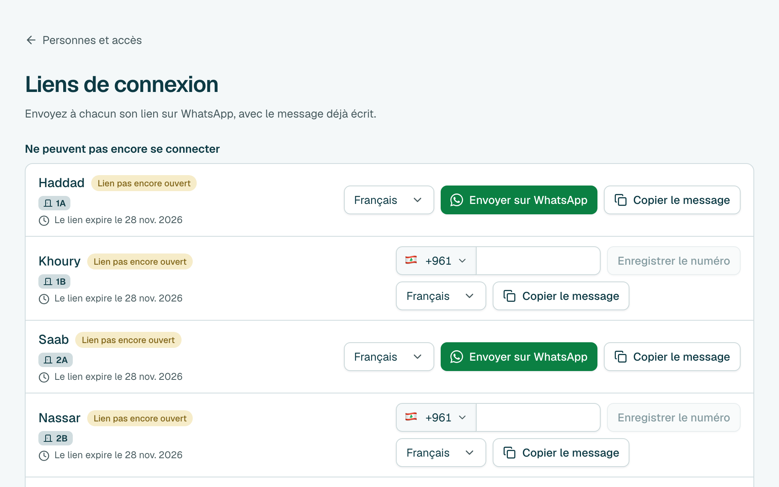779x487 pixels.
Task: Send Saab's link via WhatsApp
Action: pos(519,357)
